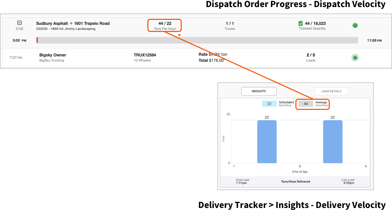Click the green ticketed quantity clipboard icon
Screen dimensions: 392x210
click(x=300, y=23)
